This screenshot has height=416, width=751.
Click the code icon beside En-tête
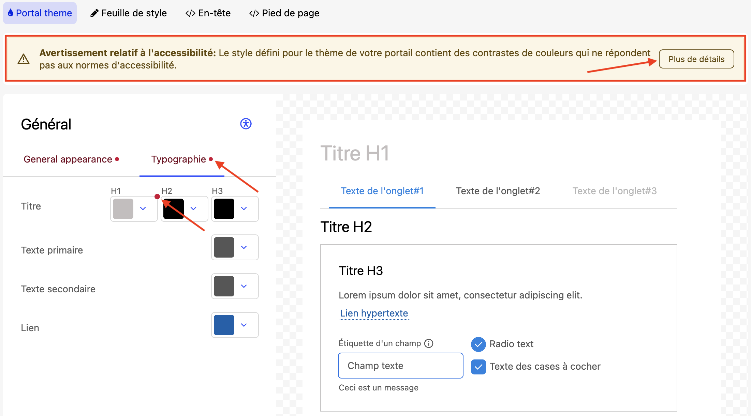[x=190, y=13]
